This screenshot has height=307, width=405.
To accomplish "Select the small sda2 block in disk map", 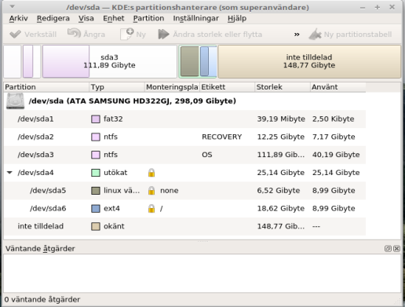I will [x=31, y=61].
